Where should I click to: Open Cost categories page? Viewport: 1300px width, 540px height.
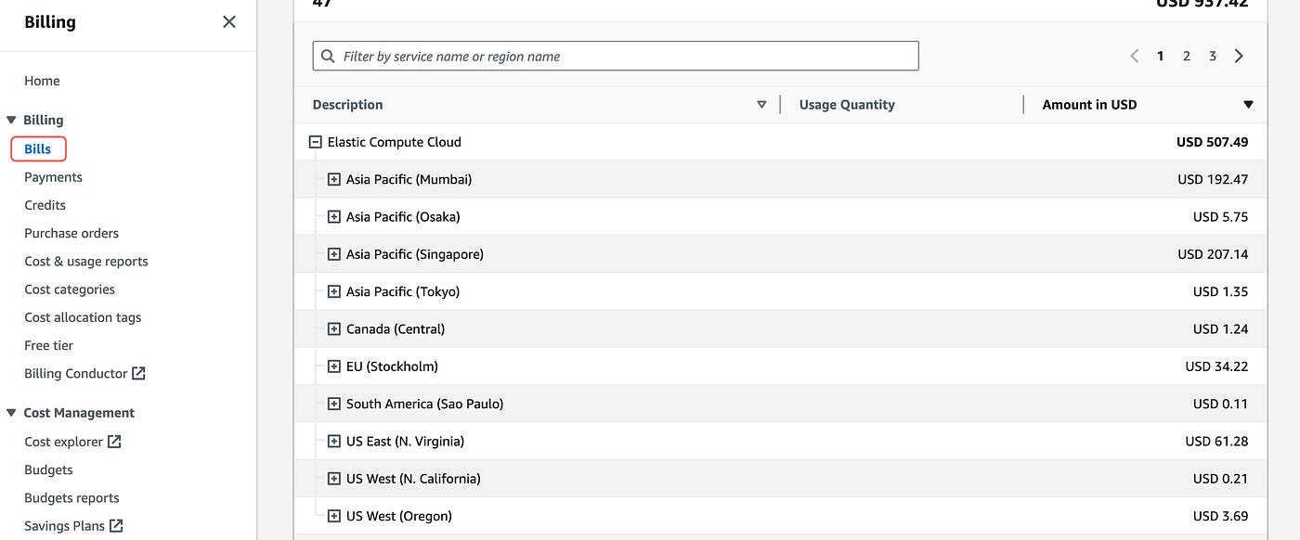(x=70, y=289)
